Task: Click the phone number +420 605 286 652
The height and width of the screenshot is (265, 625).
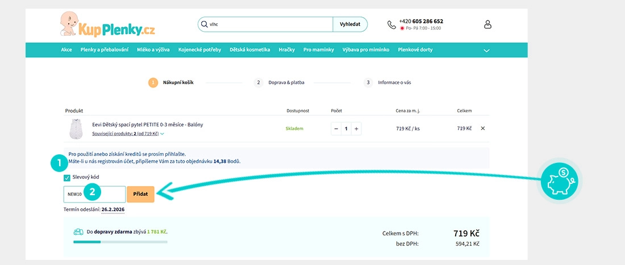Action: 421,22
